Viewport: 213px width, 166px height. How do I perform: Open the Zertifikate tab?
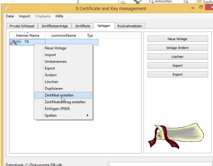tap(83, 26)
